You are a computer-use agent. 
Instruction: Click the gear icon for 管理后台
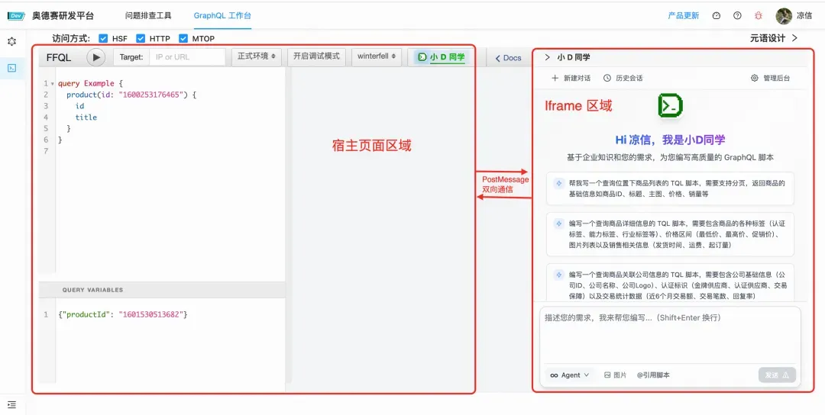(x=754, y=78)
